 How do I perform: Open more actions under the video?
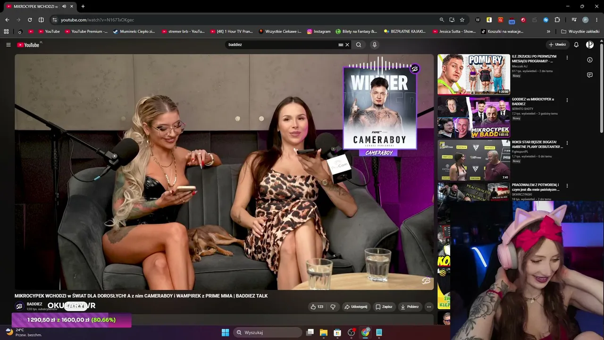(429, 307)
